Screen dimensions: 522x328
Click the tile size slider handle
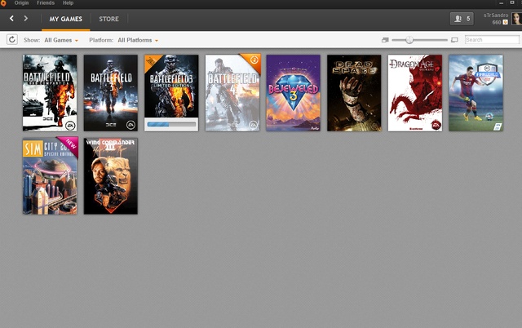tap(409, 40)
